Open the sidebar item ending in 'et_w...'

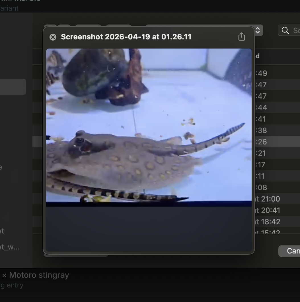pos(9,247)
